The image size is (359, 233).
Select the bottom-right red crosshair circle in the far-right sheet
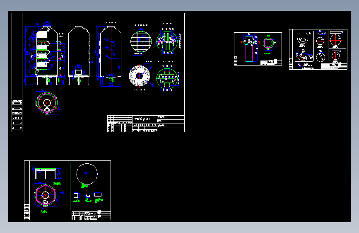click(335, 56)
